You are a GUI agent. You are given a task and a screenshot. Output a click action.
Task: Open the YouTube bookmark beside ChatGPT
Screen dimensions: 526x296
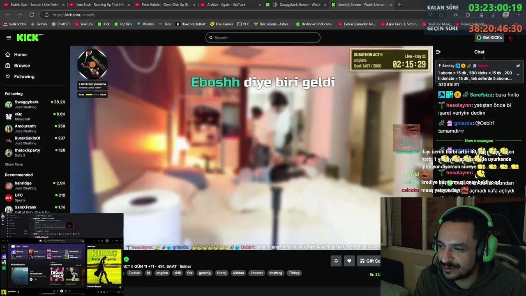pyautogui.click(x=84, y=24)
